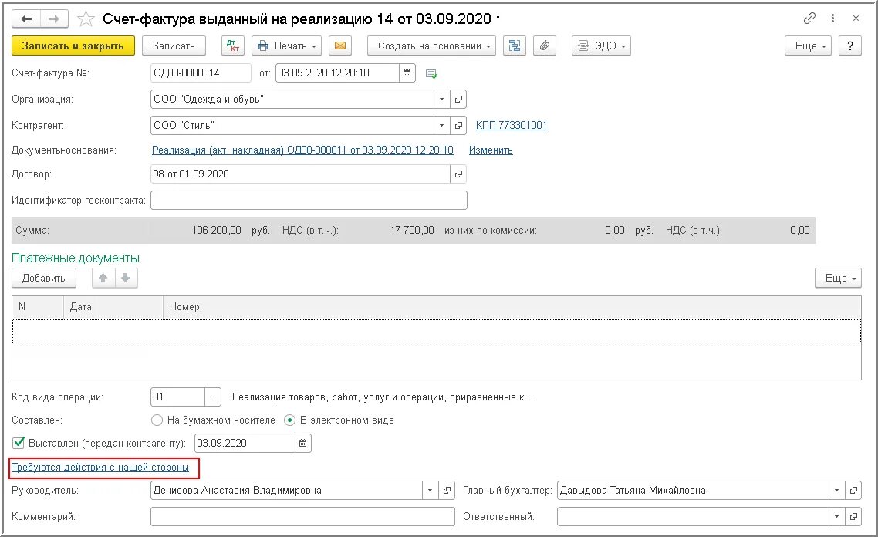Screen dimensions: 878x537
Task: Open Организация record with open icon
Action: [458, 99]
